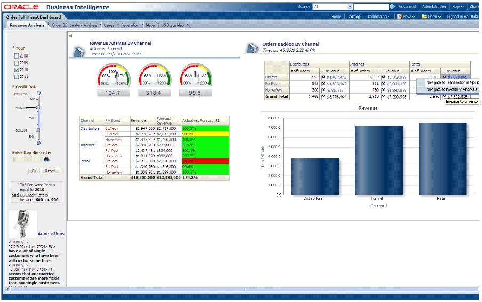Click the Annotations link

point(51,234)
